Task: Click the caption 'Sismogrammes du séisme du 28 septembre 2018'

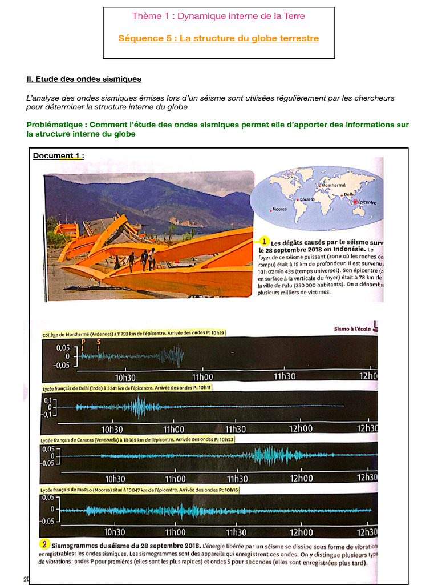Action: click(126, 546)
